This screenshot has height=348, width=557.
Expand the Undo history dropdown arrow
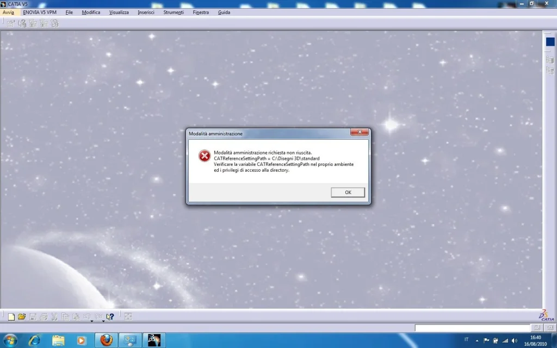click(x=92, y=321)
